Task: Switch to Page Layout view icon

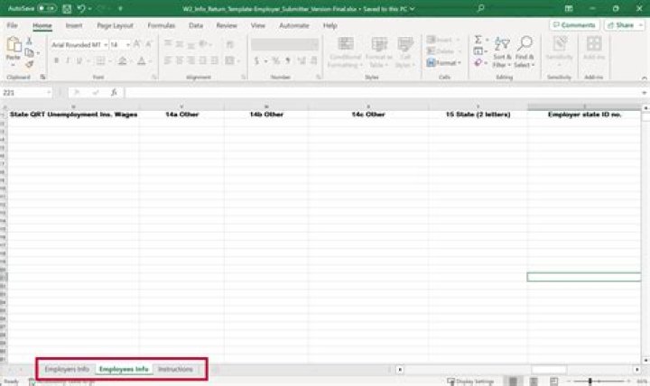Action: (x=534, y=381)
